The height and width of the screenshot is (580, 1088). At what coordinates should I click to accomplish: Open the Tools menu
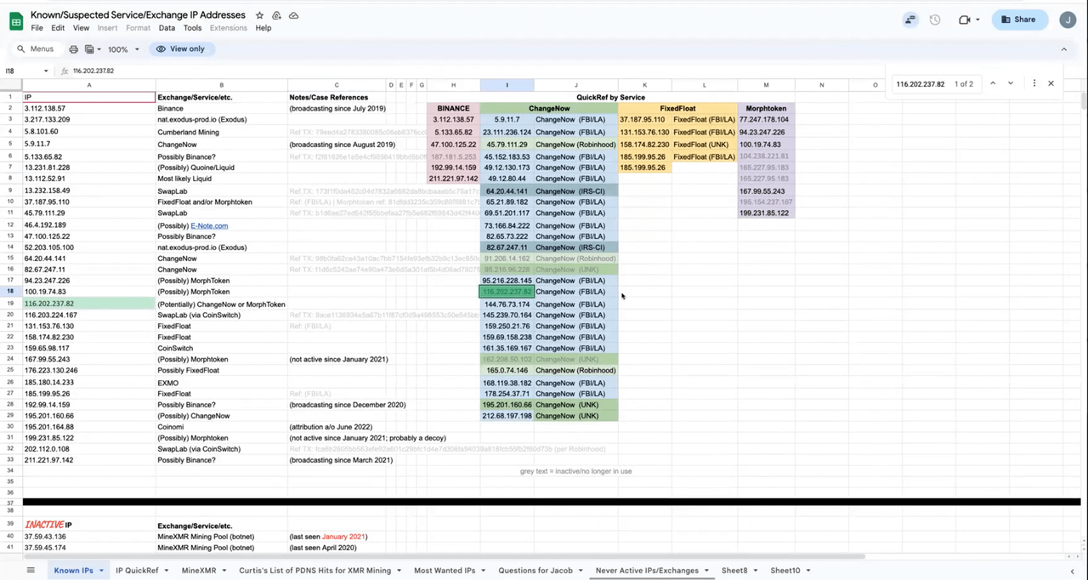click(193, 28)
